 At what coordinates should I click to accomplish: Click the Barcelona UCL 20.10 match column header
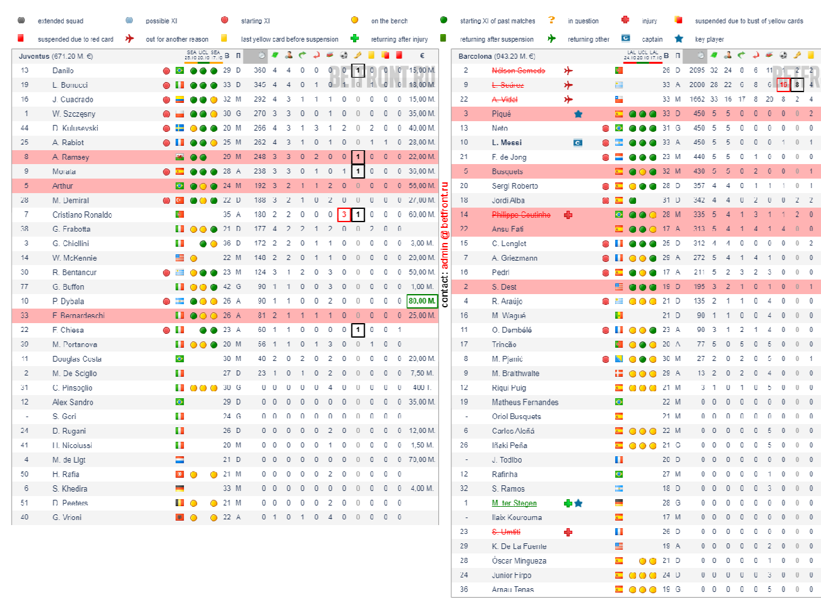(x=642, y=56)
